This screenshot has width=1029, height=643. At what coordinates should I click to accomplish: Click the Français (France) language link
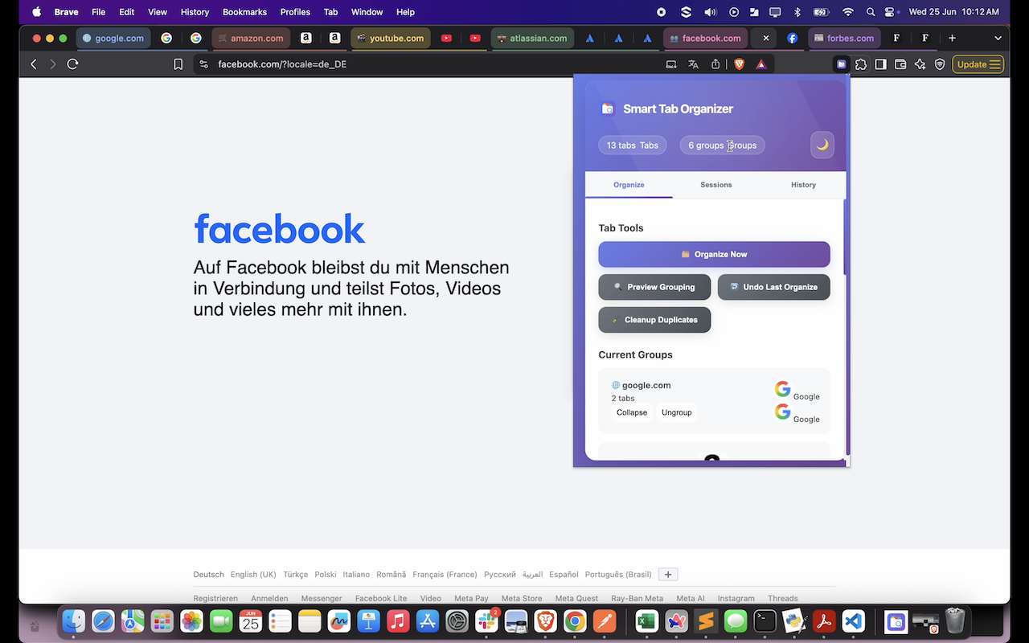pos(445,575)
